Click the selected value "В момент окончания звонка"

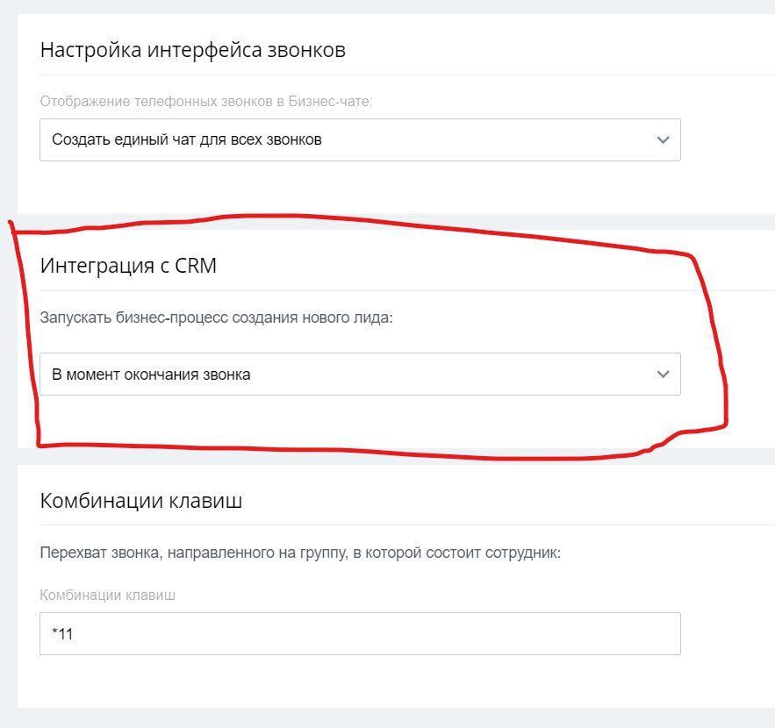coord(151,375)
